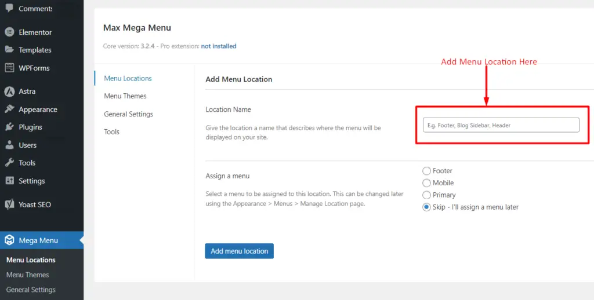Switch to Menu Themes tab in plugin panel
The image size is (594, 300).
(125, 96)
